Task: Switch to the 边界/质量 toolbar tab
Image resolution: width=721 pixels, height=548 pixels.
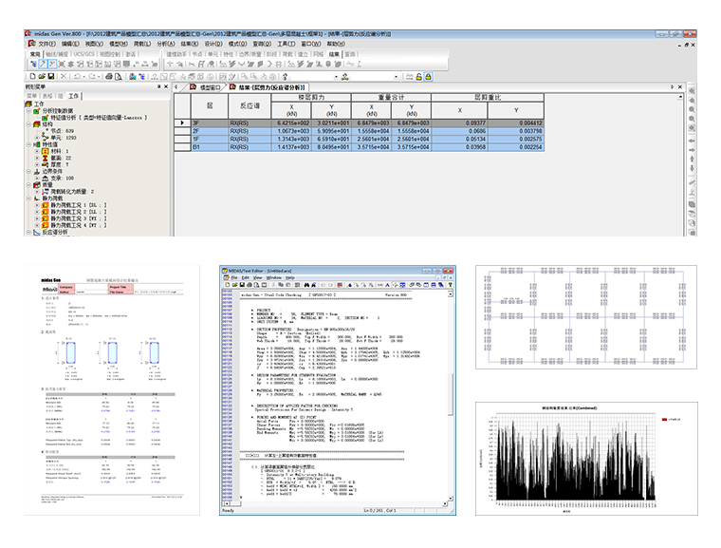Action: click(x=250, y=54)
